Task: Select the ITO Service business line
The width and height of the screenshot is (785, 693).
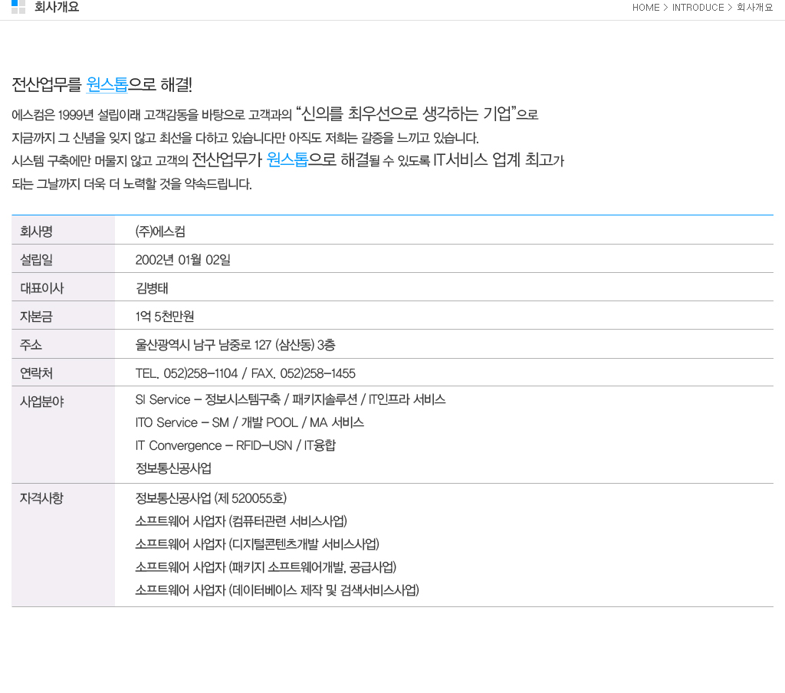Action: pos(249,422)
